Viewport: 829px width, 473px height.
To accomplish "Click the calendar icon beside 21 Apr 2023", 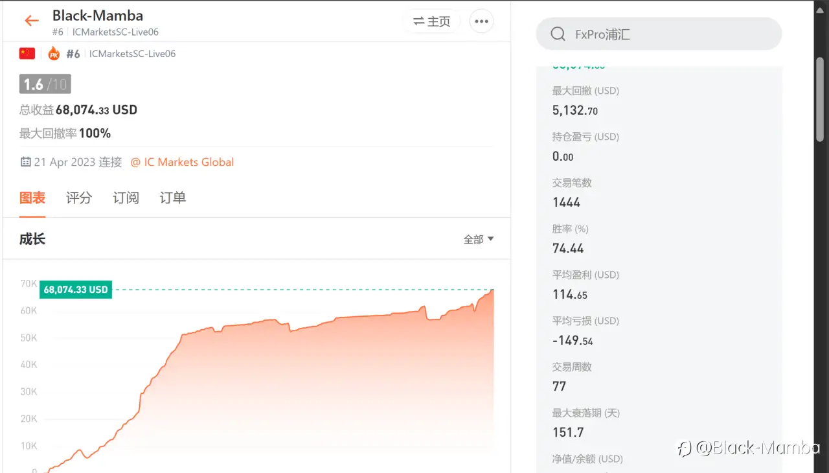I will (25, 162).
